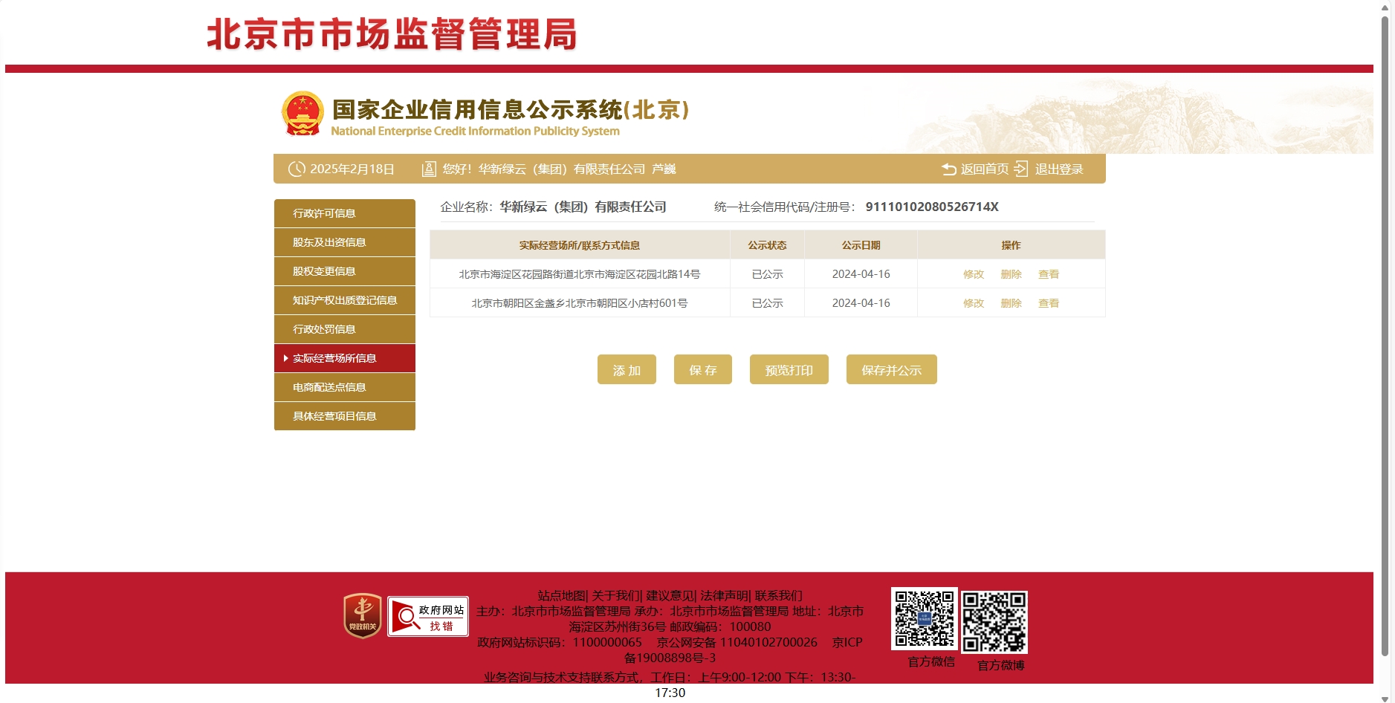The width and height of the screenshot is (1395, 703).
Task: Click the 公示日期 column header
Action: pyautogui.click(x=861, y=245)
